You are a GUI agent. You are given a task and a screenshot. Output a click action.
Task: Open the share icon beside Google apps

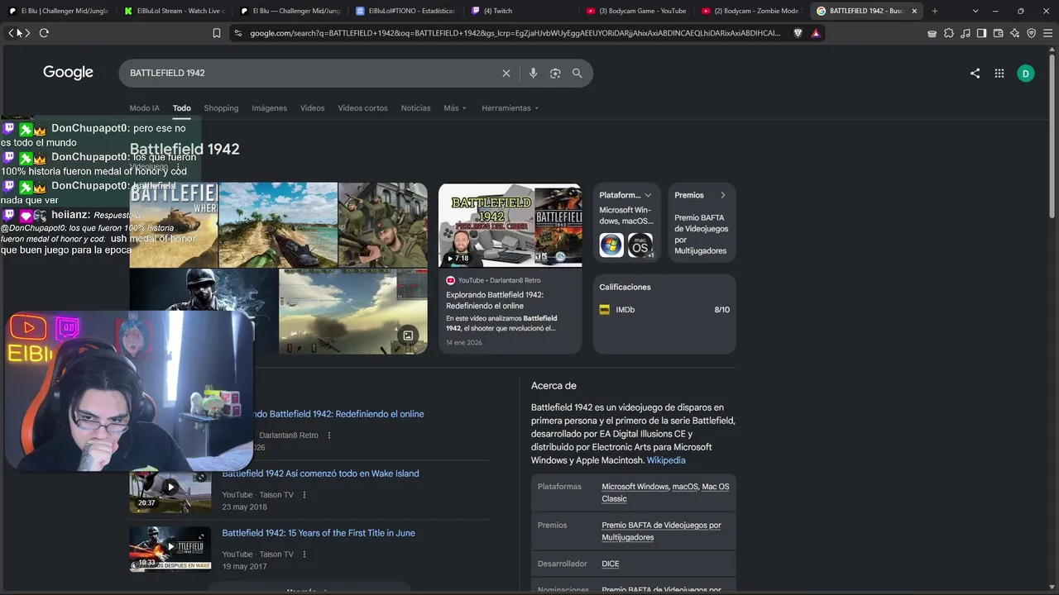(975, 73)
